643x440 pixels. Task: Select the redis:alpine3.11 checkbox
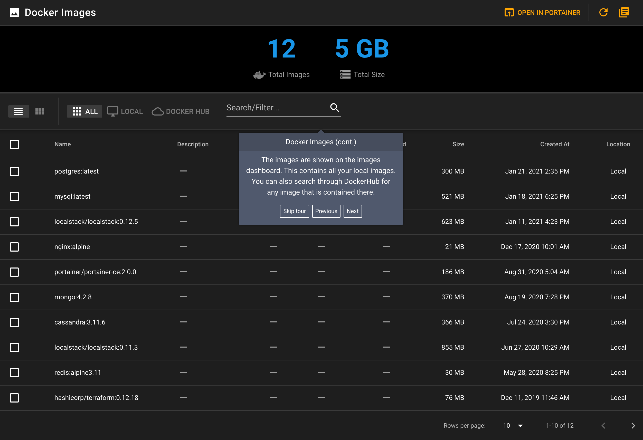14,373
